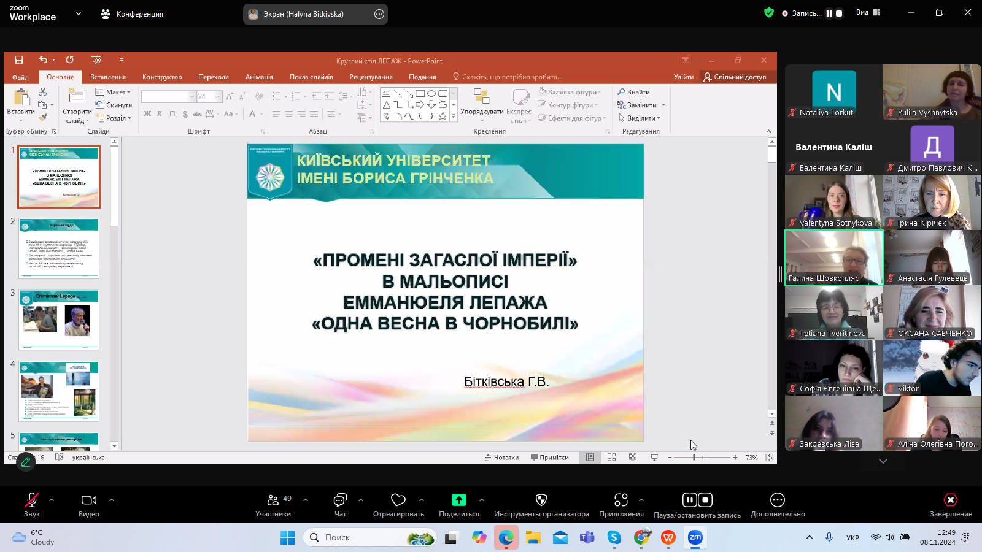
Task: Toggle the video camera on
Action: [x=89, y=500]
